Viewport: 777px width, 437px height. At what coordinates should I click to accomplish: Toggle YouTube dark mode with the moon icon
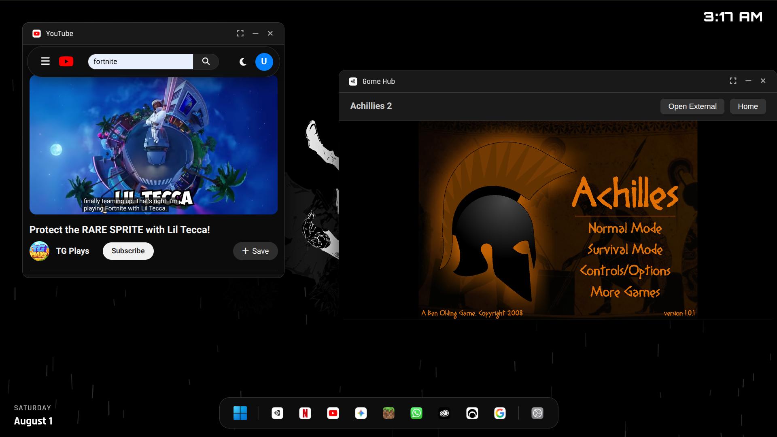click(x=243, y=62)
